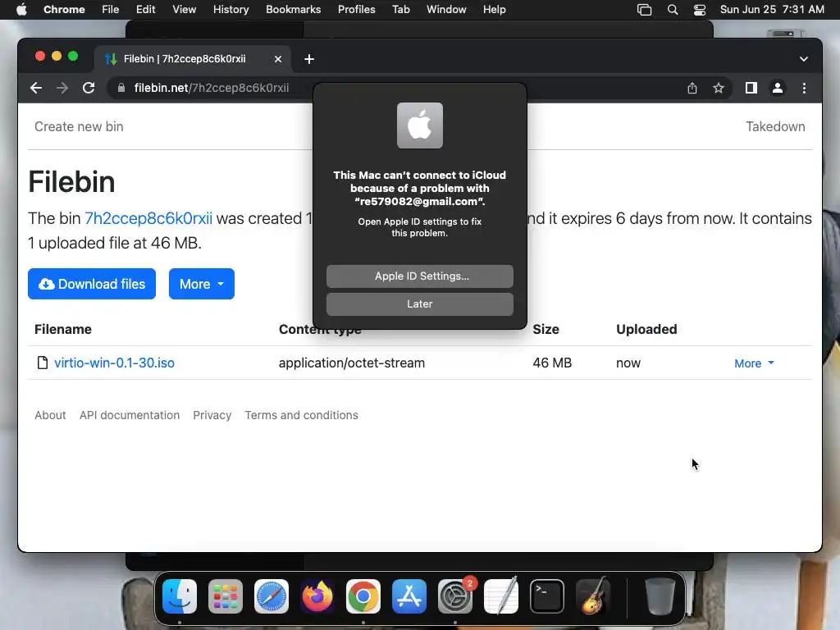The image size is (840, 630).
Task: Open App Store from the dock
Action: pyautogui.click(x=409, y=596)
